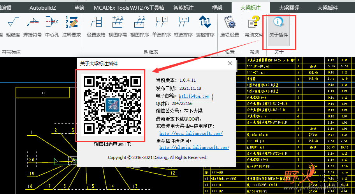Select the 大梁标注 tab
This screenshot has height=194, width=355.
click(x=250, y=8)
